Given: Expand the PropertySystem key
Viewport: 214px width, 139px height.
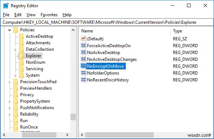Looking at the screenshot, I should point(10,102).
